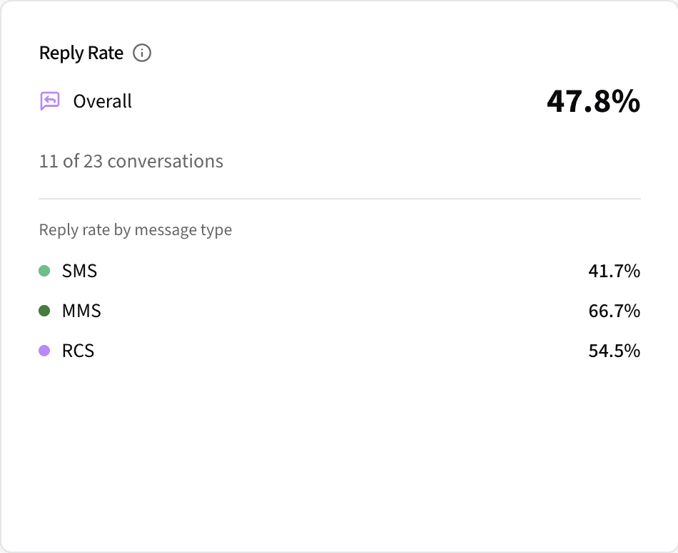Open the info tooltip next to Reply Rate

pyautogui.click(x=142, y=53)
